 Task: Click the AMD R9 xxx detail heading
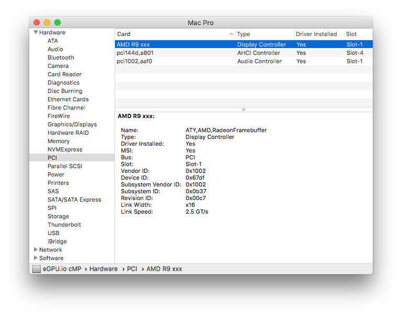tap(136, 116)
